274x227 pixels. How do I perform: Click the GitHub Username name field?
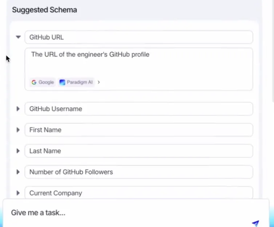[x=138, y=109]
